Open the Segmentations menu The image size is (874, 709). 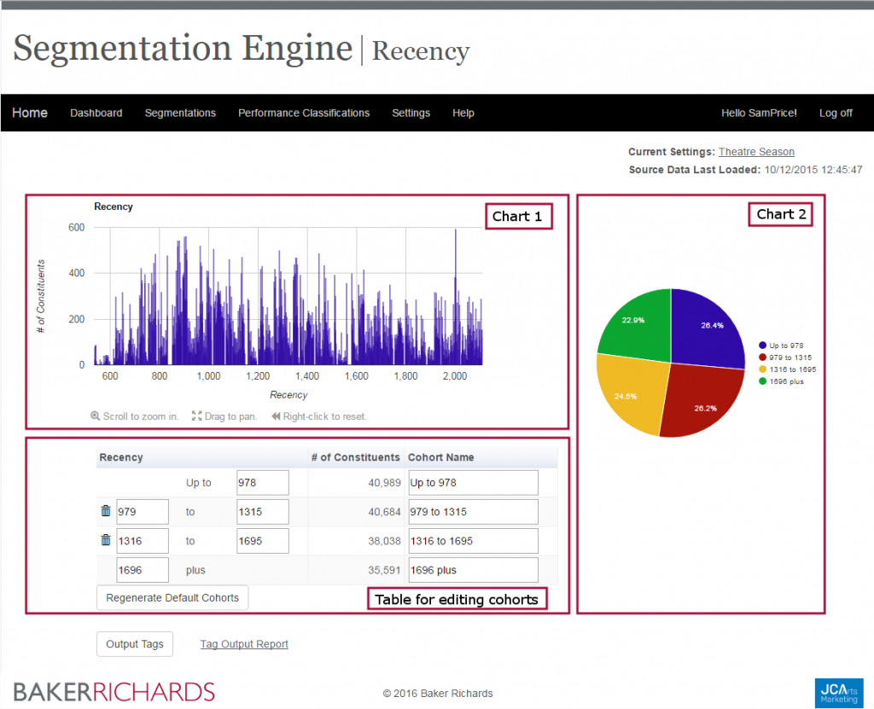[x=180, y=113]
